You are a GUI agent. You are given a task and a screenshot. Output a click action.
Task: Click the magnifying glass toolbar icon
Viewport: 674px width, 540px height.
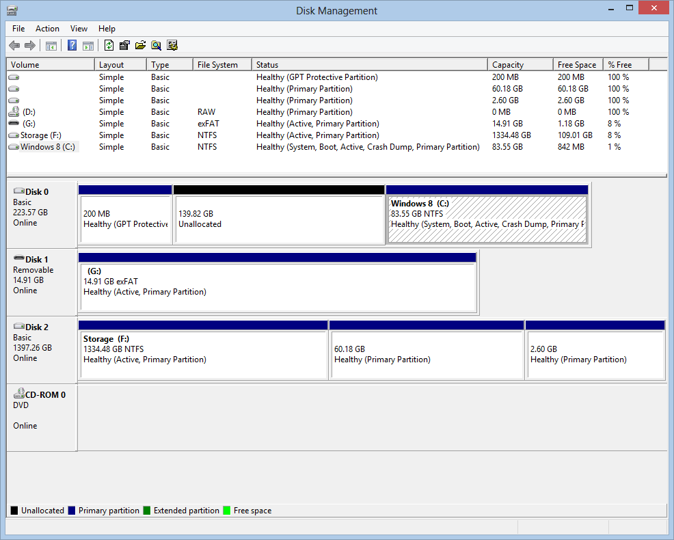coord(157,46)
